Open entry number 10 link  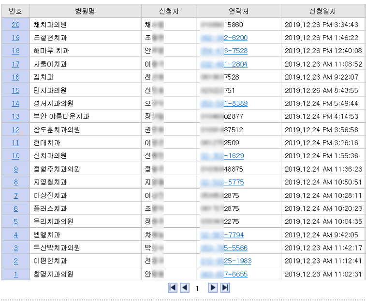click(15, 156)
